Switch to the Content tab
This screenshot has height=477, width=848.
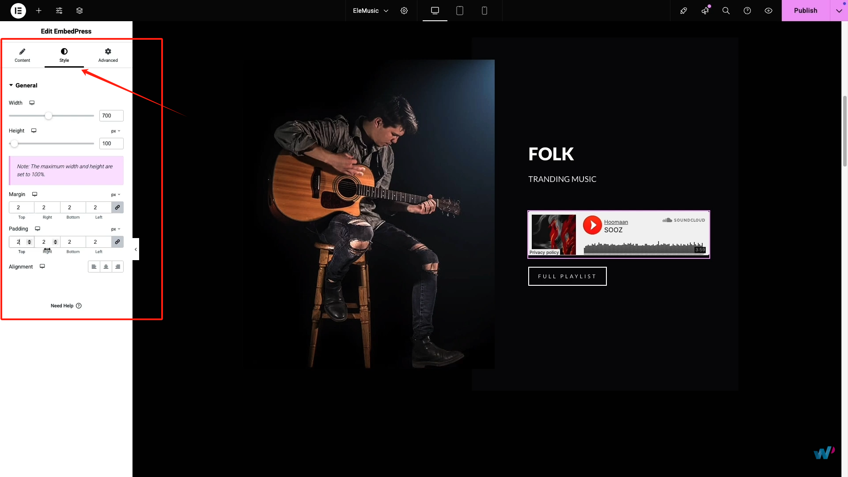tap(22, 55)
